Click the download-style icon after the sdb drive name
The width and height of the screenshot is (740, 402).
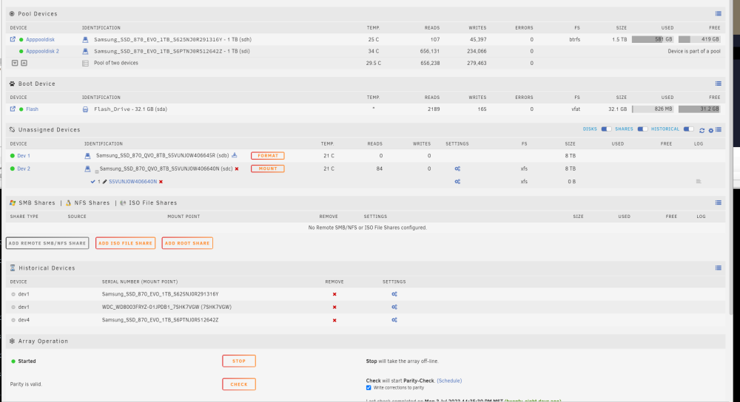[x=235, y=155]
